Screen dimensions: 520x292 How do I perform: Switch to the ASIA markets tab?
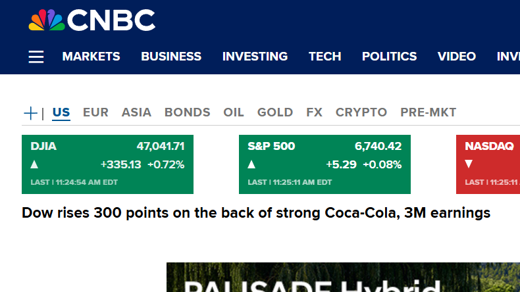pos(136,112)
